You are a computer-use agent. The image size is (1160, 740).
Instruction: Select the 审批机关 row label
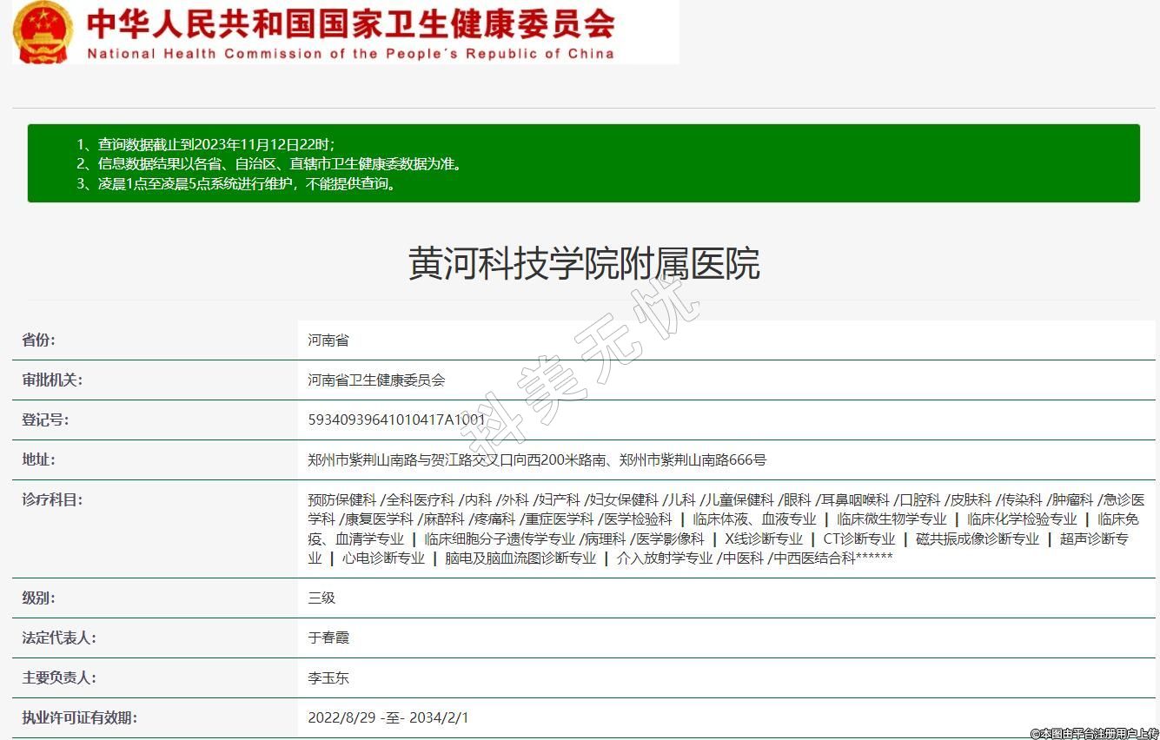52,380
